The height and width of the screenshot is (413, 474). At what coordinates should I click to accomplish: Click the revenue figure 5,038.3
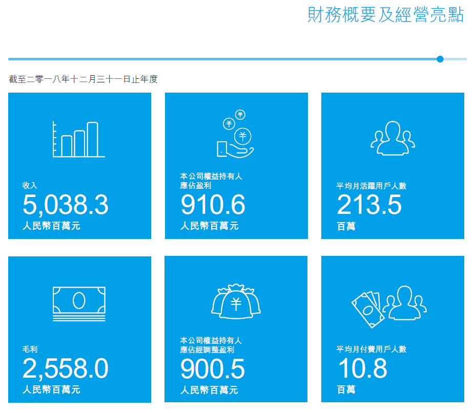coord(65,205)
